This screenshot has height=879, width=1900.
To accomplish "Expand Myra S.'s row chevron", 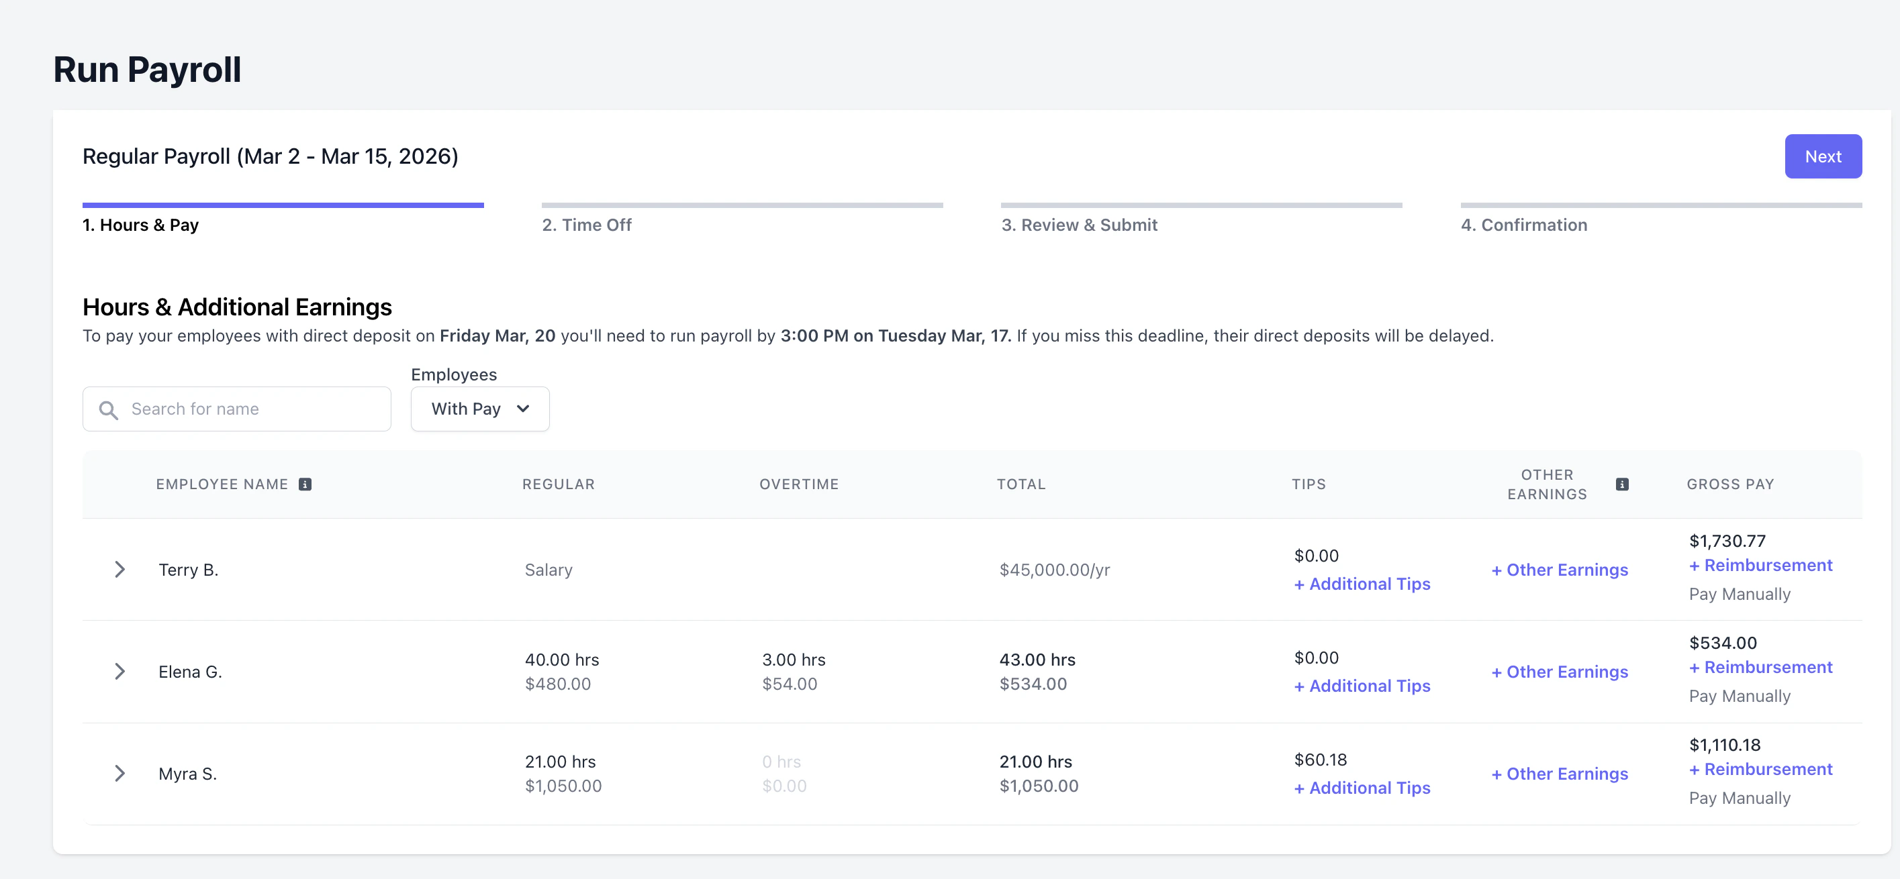I will point(120,774).
